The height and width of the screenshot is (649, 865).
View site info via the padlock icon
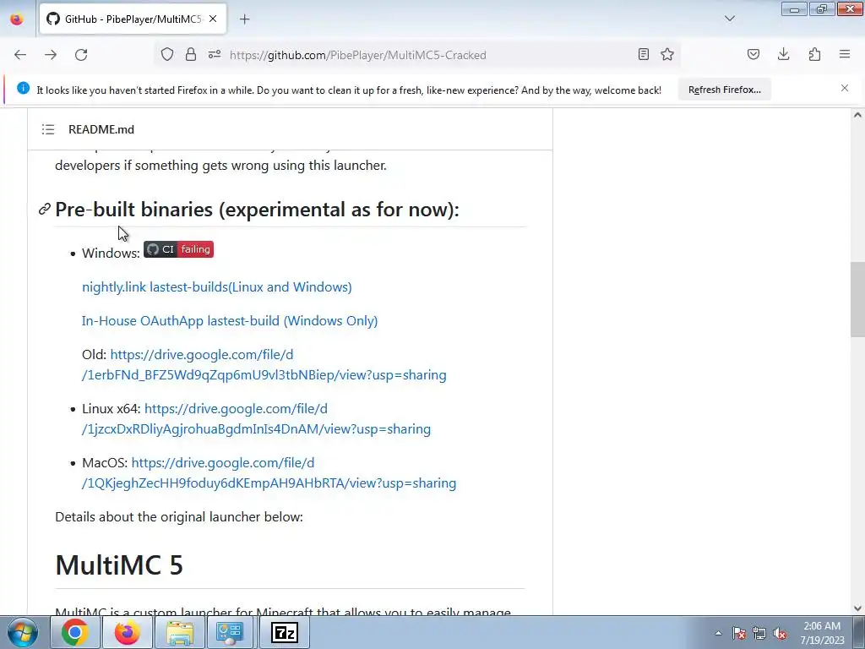tap(191, 54)
